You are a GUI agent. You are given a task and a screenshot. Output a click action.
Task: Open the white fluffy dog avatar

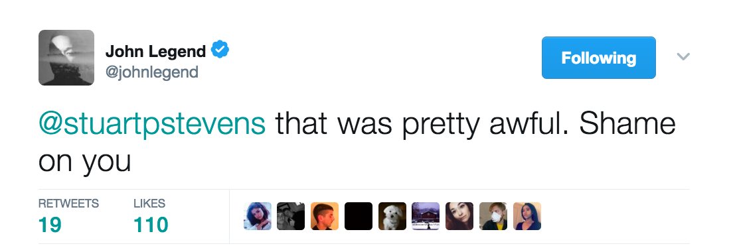click(392, 216)
